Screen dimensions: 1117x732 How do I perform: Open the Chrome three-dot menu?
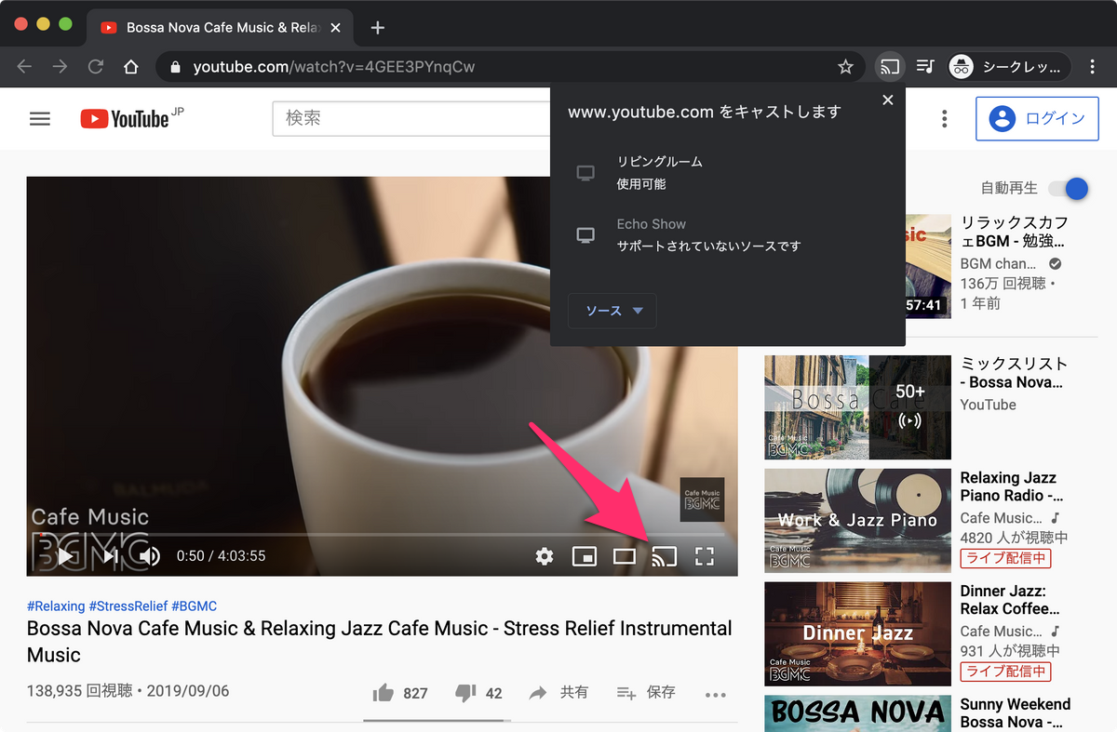[x=1093, y=67]
